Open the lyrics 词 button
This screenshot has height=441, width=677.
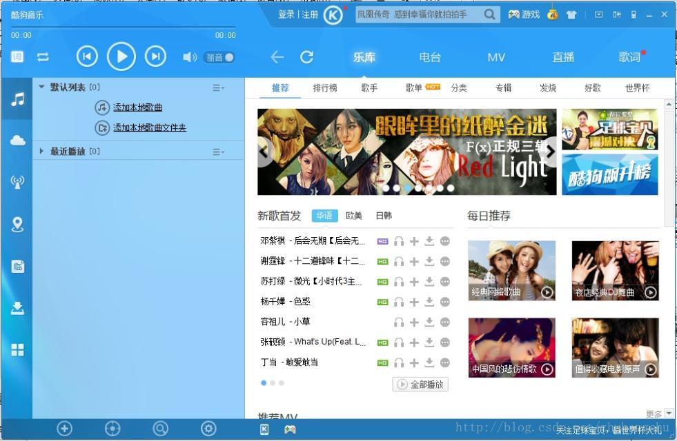(17, 57)
